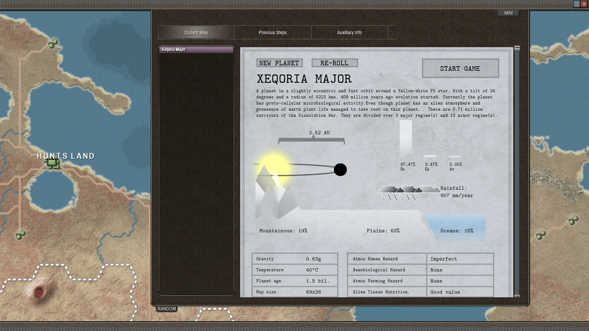Click the RANDOM label at bottom left

click(166, 309)
